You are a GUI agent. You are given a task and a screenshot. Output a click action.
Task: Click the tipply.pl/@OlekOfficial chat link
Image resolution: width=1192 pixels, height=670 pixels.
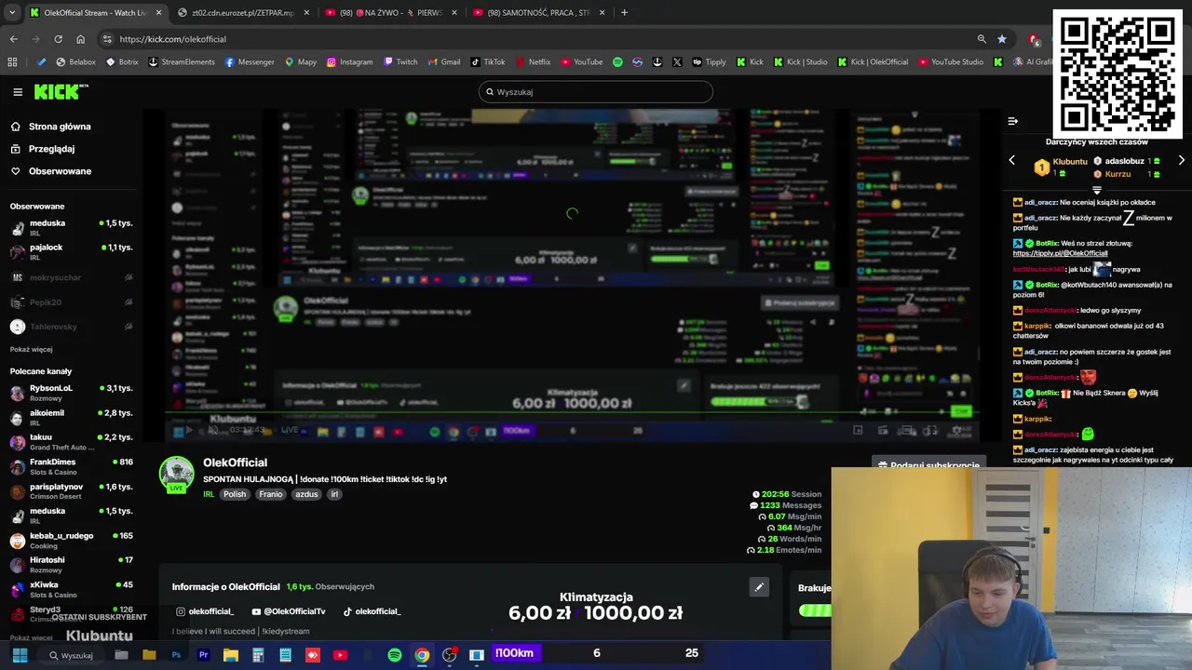coord(1060,253)
